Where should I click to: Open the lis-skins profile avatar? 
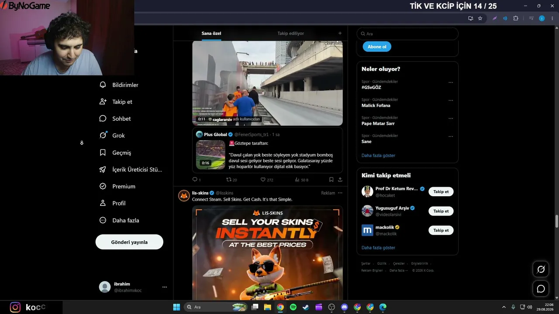click(184, 195)
